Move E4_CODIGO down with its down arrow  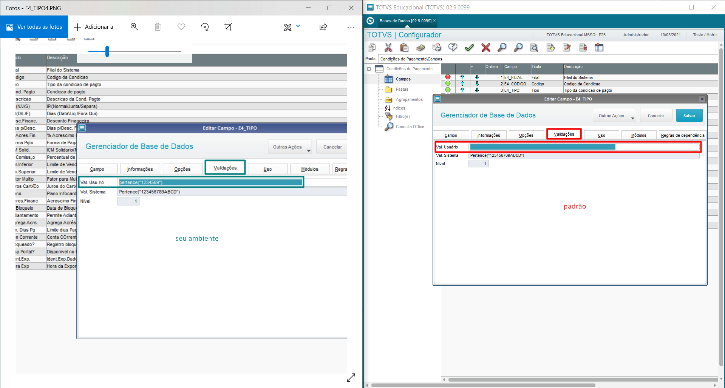click(x=477, y=83)
